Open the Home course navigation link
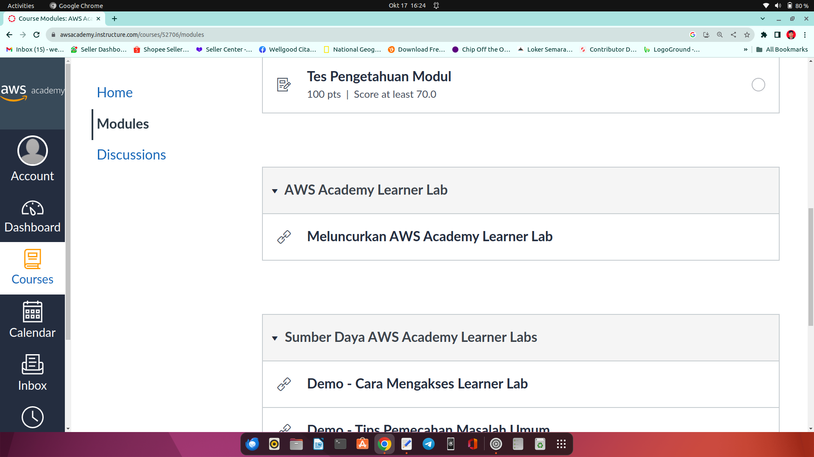The width and height of the screenshot is (814, 457). (x=114, y=93)
